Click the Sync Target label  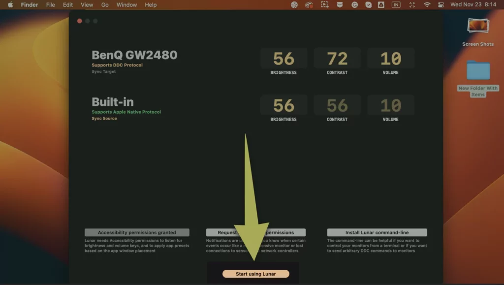click(103, 71)
